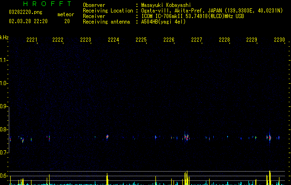This screenshot has height=185, width=291.
Task: Click the 2222 time axis marker
Action: (x=58, y=40)
